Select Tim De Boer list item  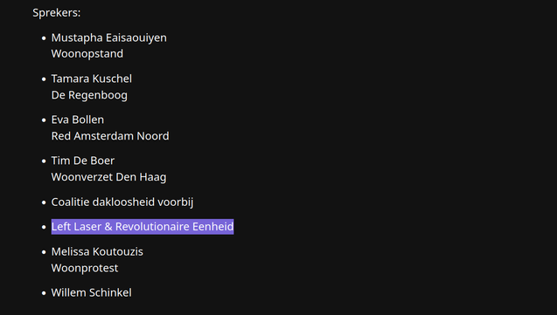click(83, 161)
